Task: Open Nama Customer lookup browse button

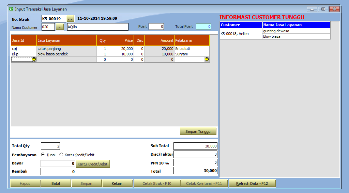Action: pyautogui.click(x=60, y=27)
